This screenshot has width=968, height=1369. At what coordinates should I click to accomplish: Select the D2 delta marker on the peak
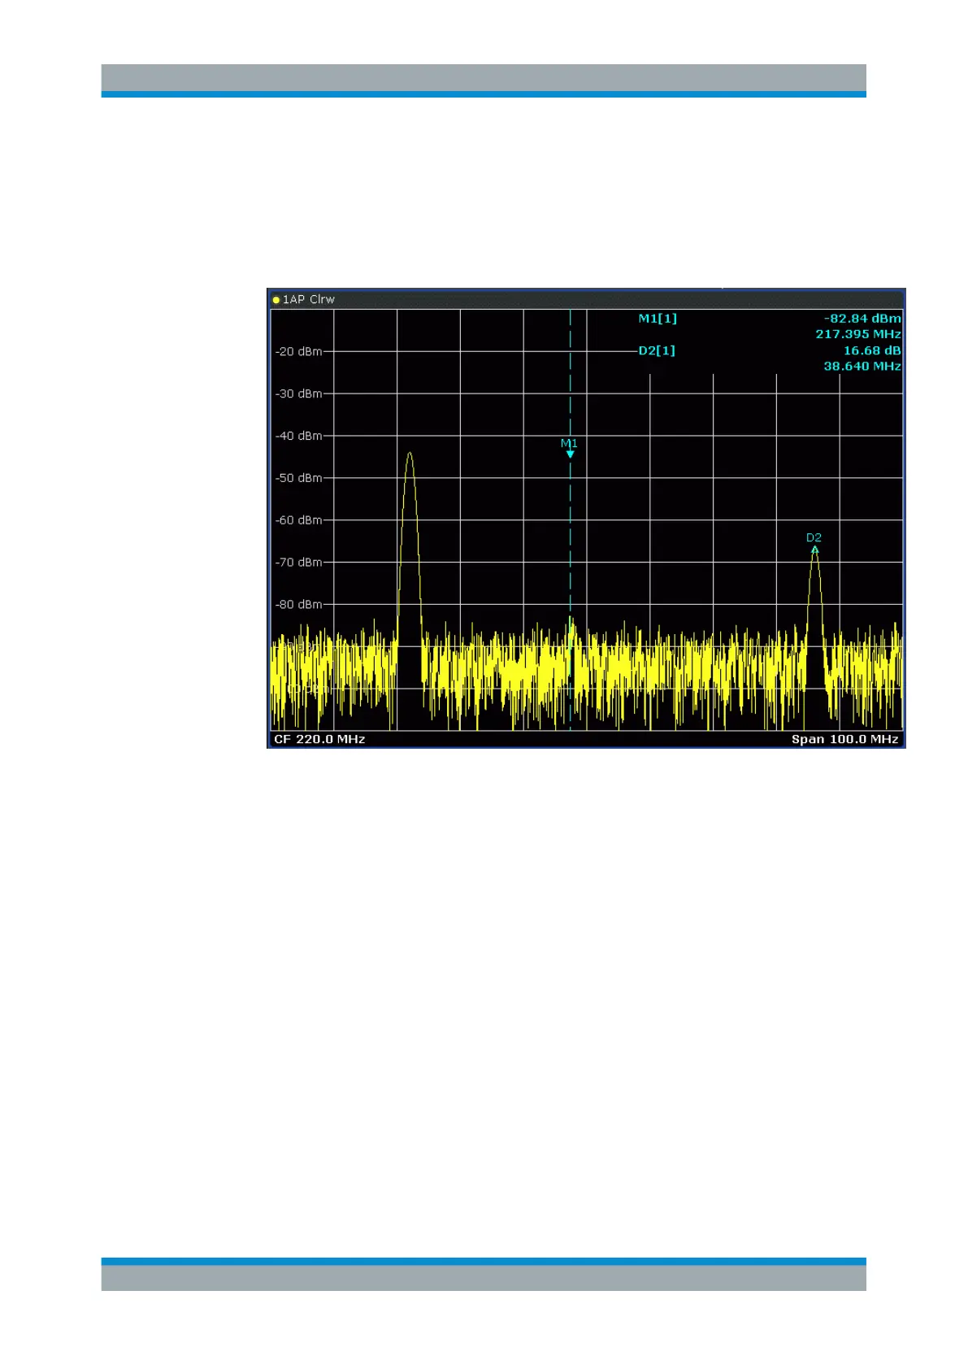point(814,550)
